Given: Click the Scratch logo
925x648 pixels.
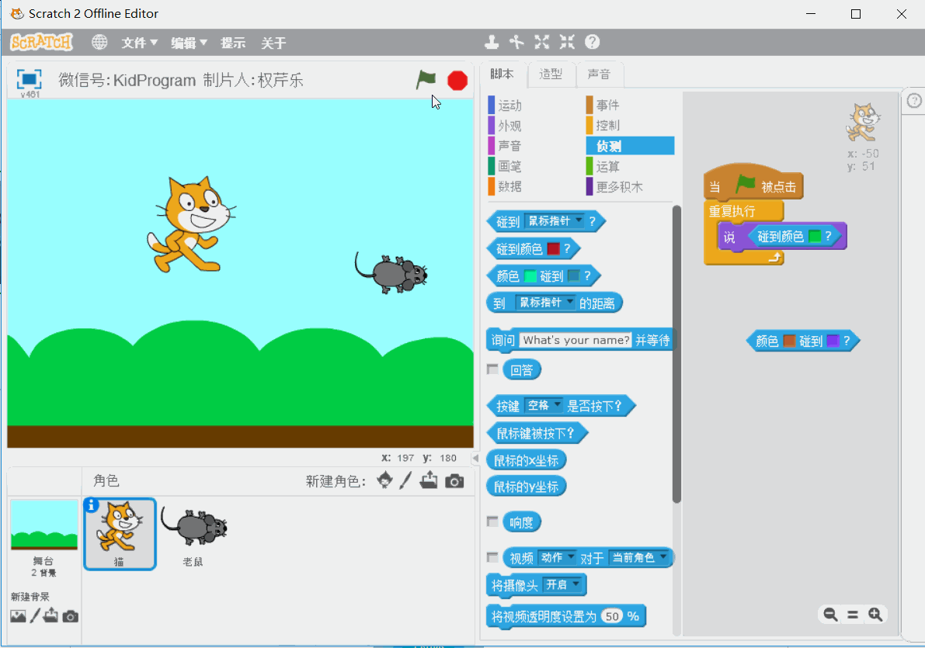Looking at the screenshot, I should 41,43.
